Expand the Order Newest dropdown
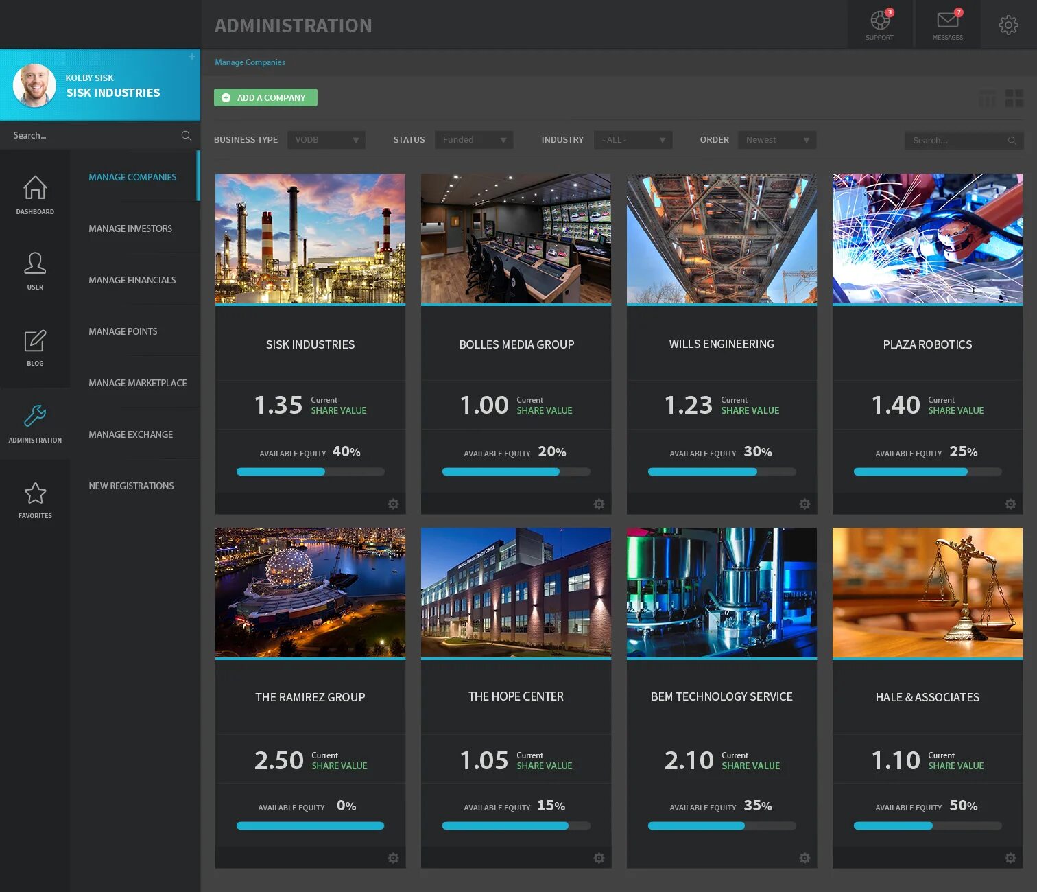This screenshot has width=1037, height=892. tap(777, 140)
